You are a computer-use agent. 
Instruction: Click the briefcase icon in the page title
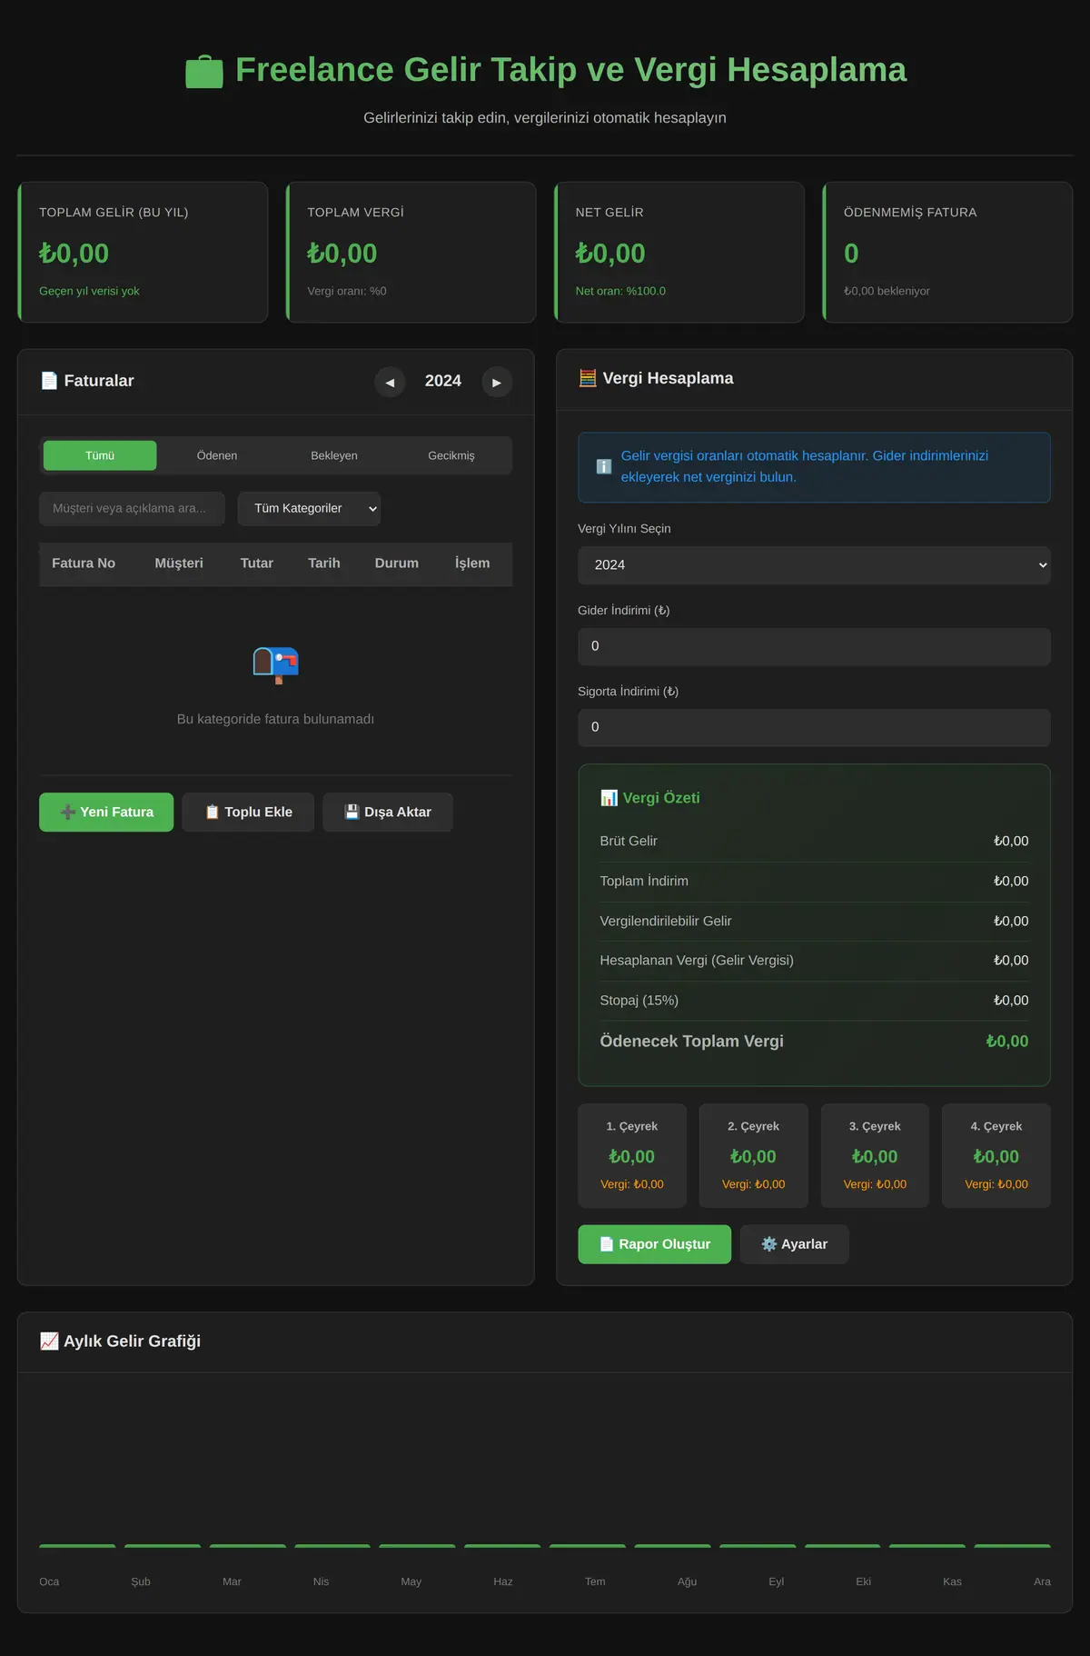coord(204,72)
